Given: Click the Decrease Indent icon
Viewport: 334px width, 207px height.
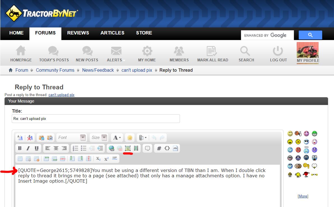Looking at the screenshot, I should [92, 148].
